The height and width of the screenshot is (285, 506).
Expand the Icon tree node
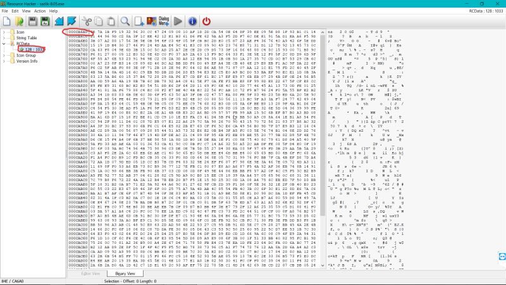click(4, 32)
